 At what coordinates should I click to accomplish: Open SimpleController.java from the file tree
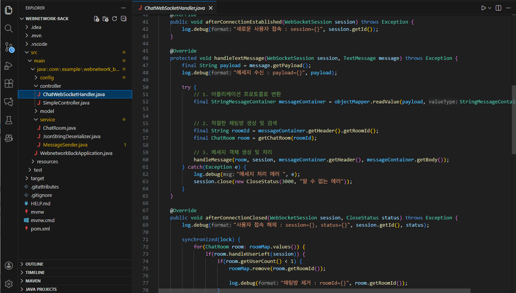(x=66, y=103)
